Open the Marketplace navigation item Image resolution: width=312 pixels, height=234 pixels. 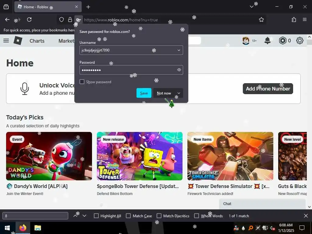point(66,41)
